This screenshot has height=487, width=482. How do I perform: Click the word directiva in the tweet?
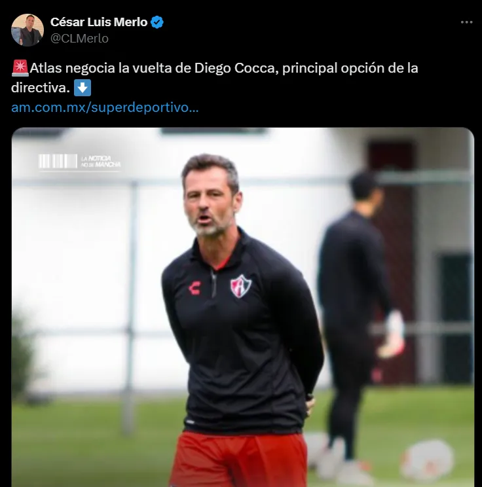41,88
